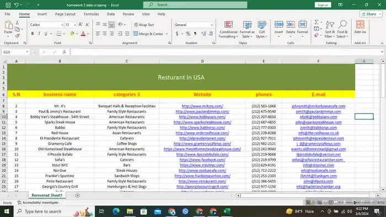Viewport: 386px width, 217px height.
Task: Click the Paste clipboard icon
Action: [x=8, y=25]
